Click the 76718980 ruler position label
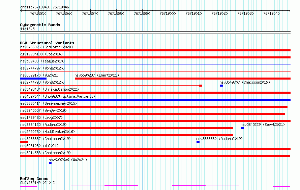The height and width of the screenshot is (190, 300). pos(116,13)
